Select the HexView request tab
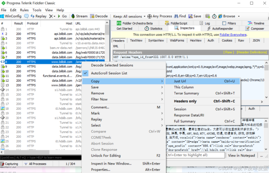The image size is (269, 173). point(196,41)
